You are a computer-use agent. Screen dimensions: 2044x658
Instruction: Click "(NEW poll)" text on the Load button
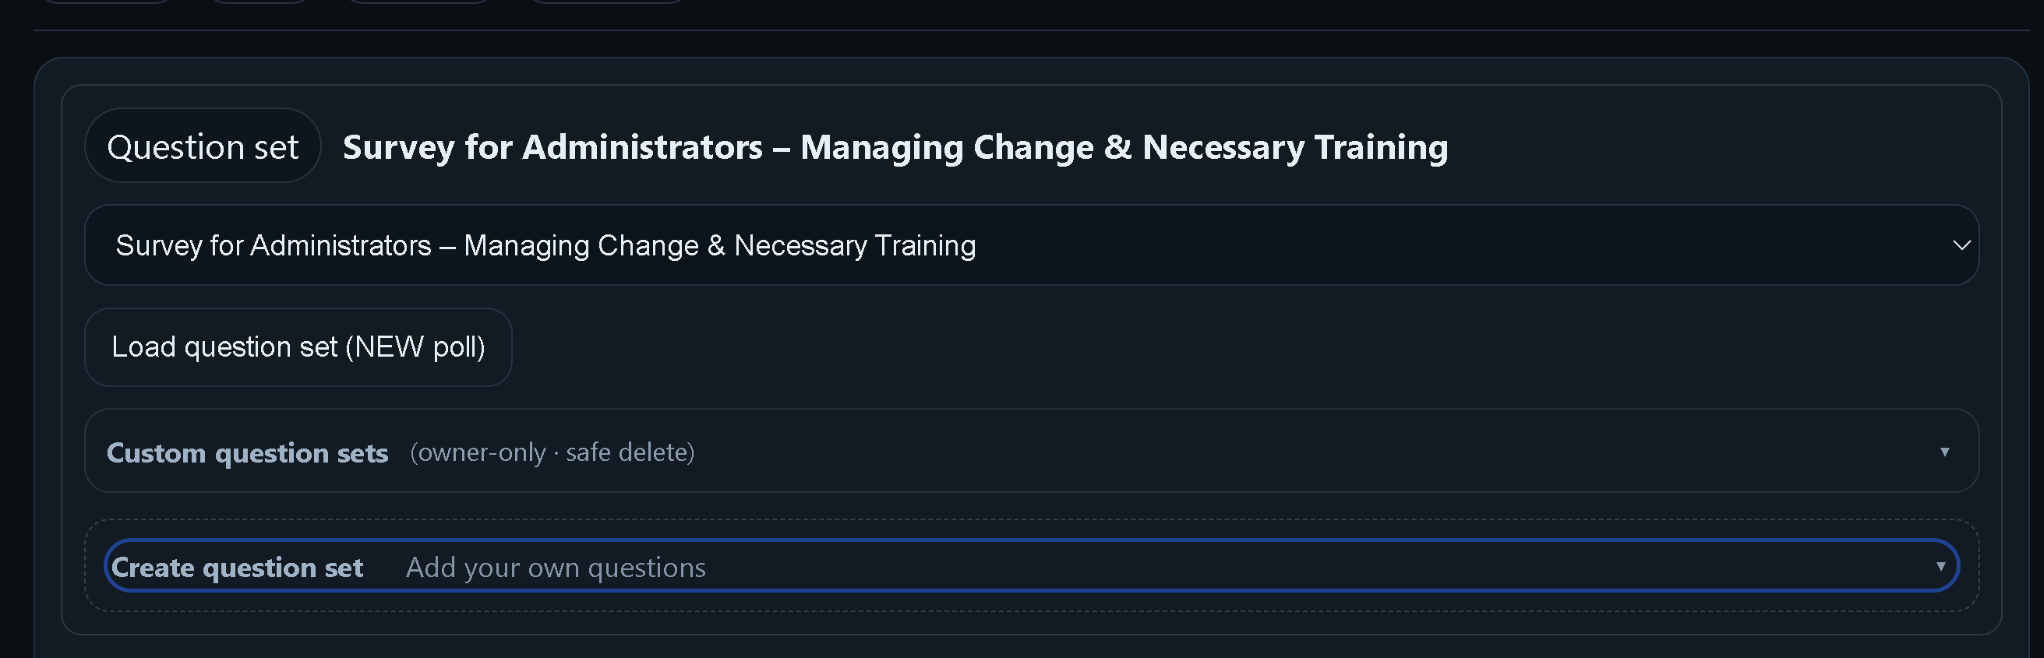[415, 347]
